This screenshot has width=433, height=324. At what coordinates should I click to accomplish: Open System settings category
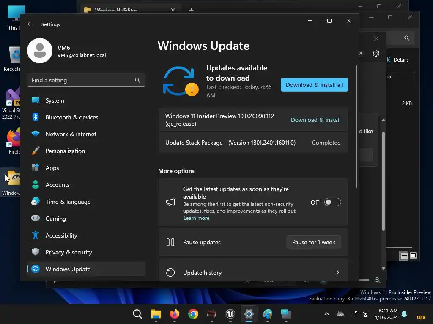tap(86, 100)
